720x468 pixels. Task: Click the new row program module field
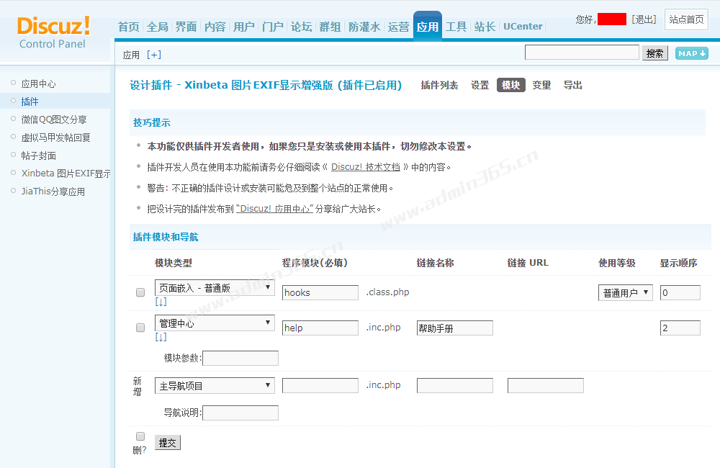click(320, 385)
